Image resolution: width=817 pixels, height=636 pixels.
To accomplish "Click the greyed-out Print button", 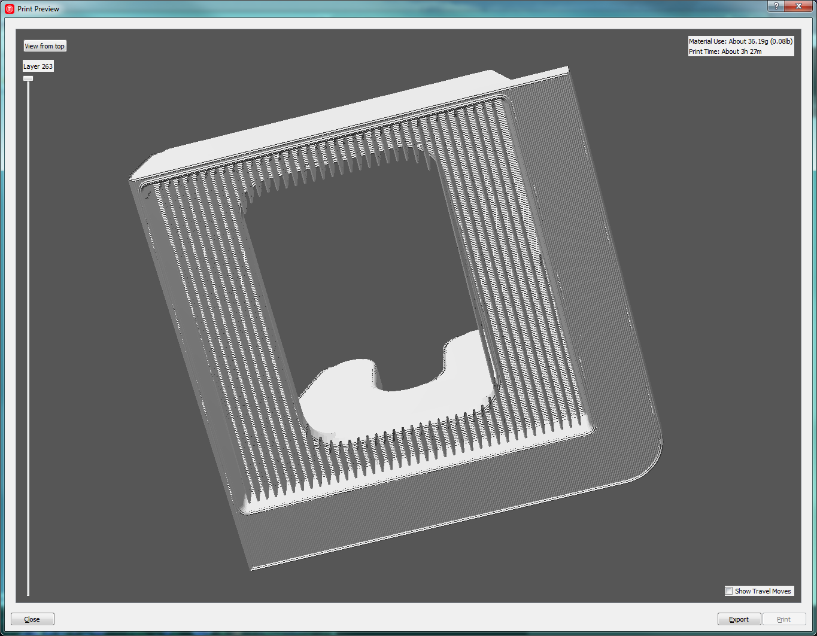I will pyautogui.click(x=783, y=619).
